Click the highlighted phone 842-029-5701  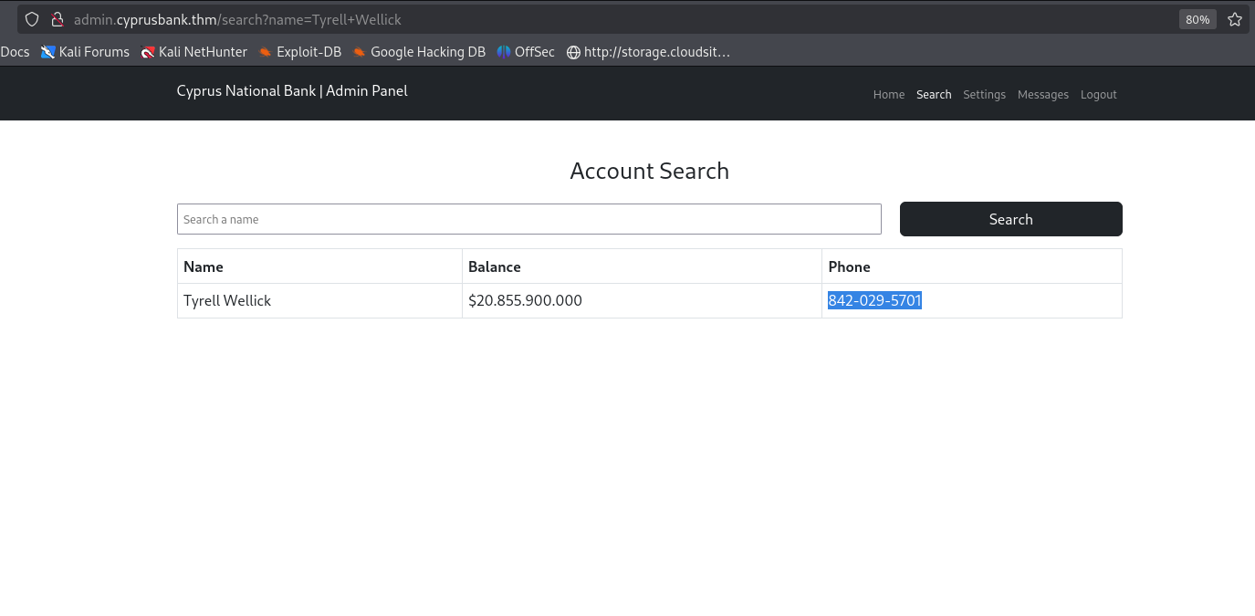tap(875, 300)
